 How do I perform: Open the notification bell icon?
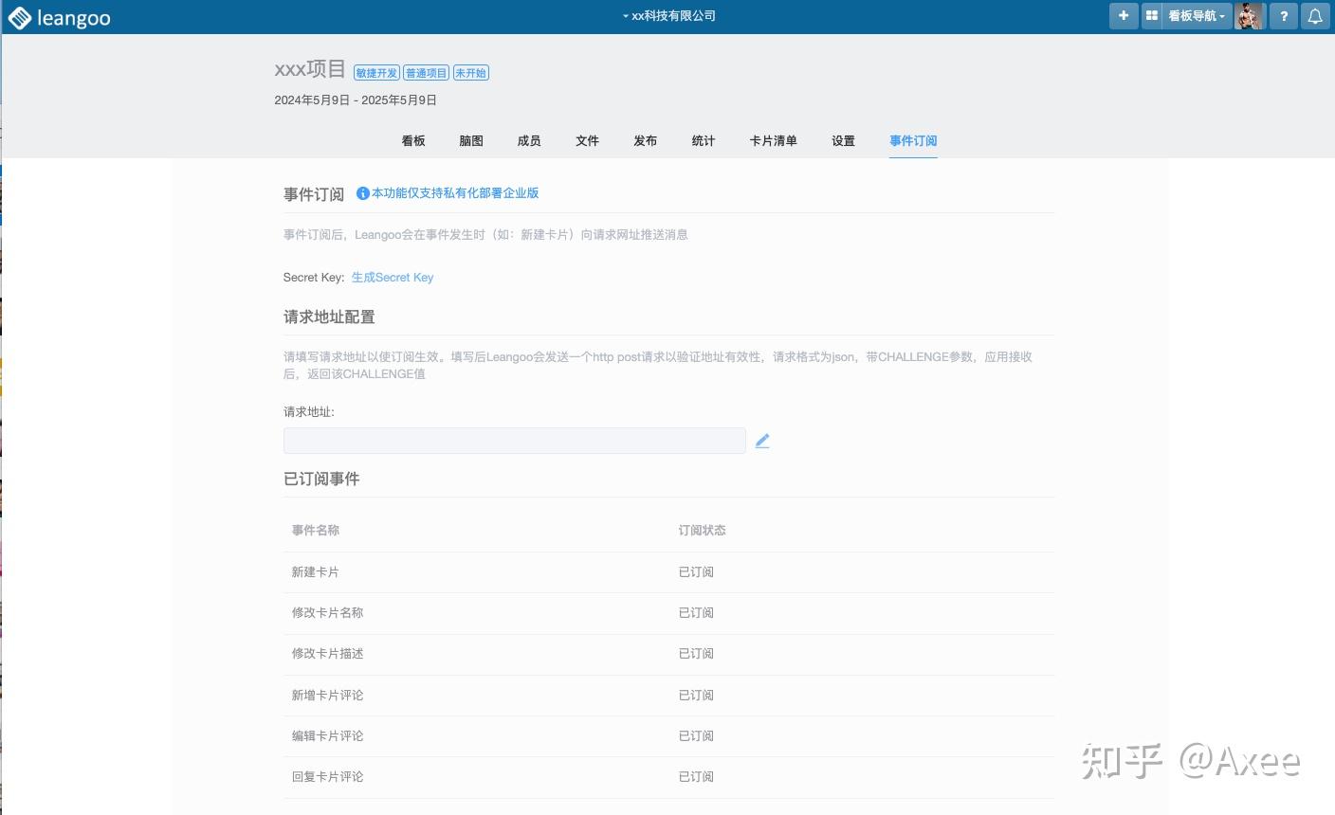pos(1316,16)
